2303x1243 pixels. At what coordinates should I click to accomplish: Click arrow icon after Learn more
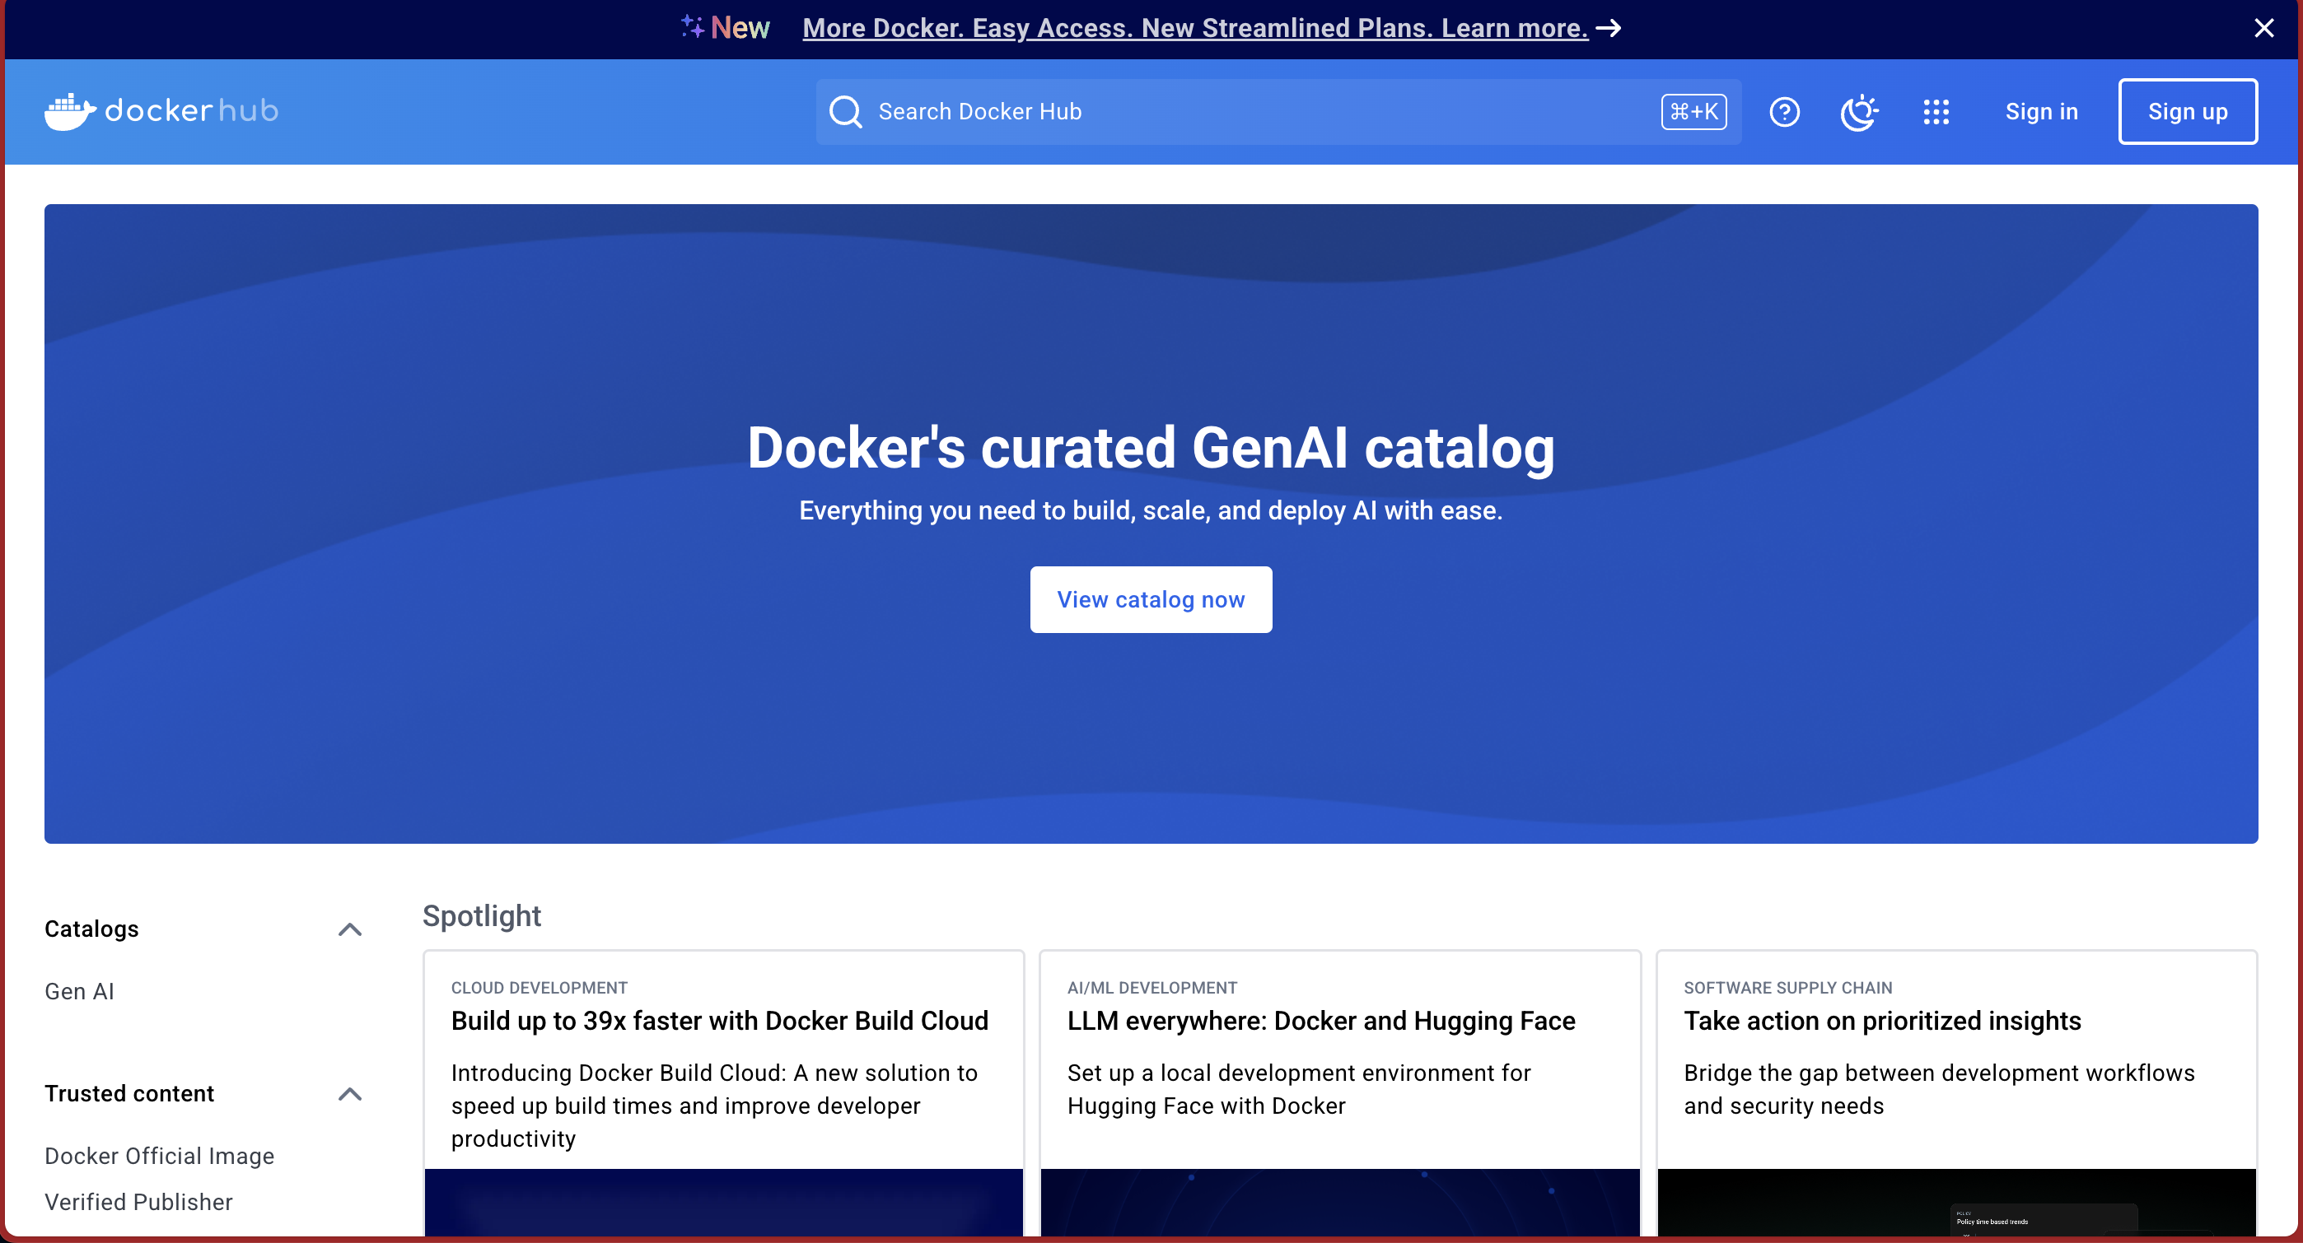click(x=1609, y=29)
